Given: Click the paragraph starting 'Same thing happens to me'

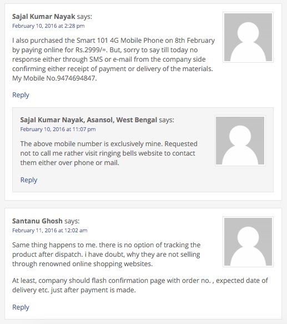Looking at the screenshot, I should tap(107, 254).
